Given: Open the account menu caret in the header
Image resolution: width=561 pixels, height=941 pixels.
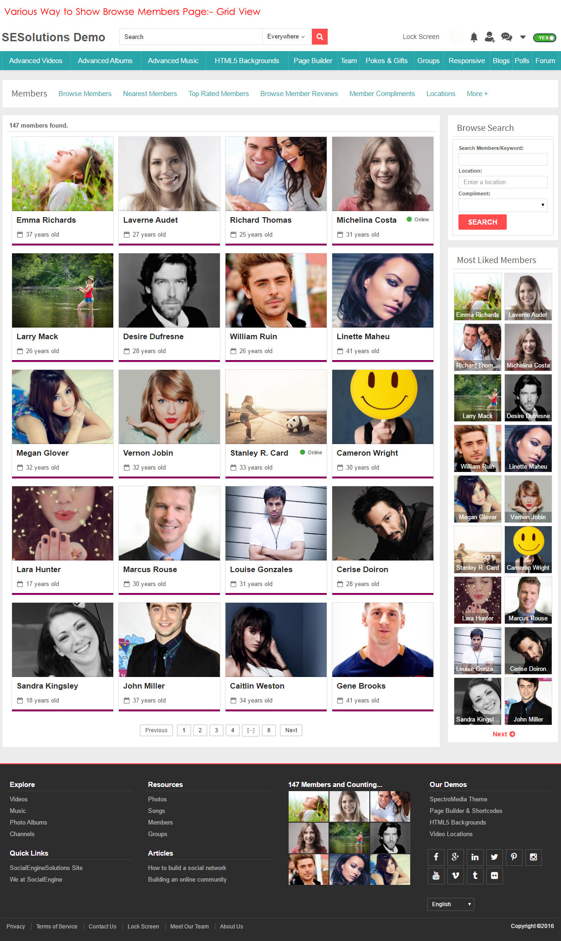Looking at the screenshot, I should click(523, 37).
